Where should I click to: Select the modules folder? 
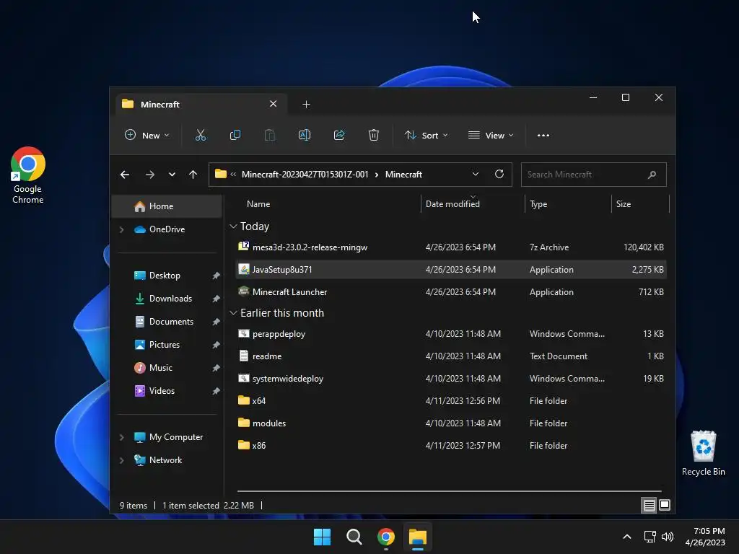coord(450,423)
